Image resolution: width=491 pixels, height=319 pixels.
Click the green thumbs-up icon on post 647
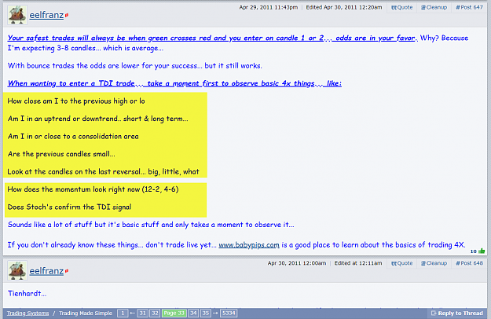click(482, 251)
